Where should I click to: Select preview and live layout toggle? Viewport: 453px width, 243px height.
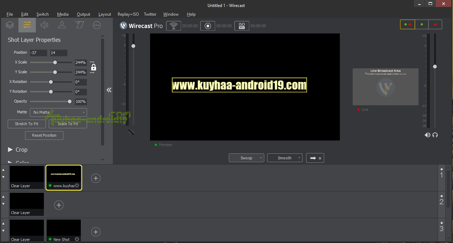(407, 24)
